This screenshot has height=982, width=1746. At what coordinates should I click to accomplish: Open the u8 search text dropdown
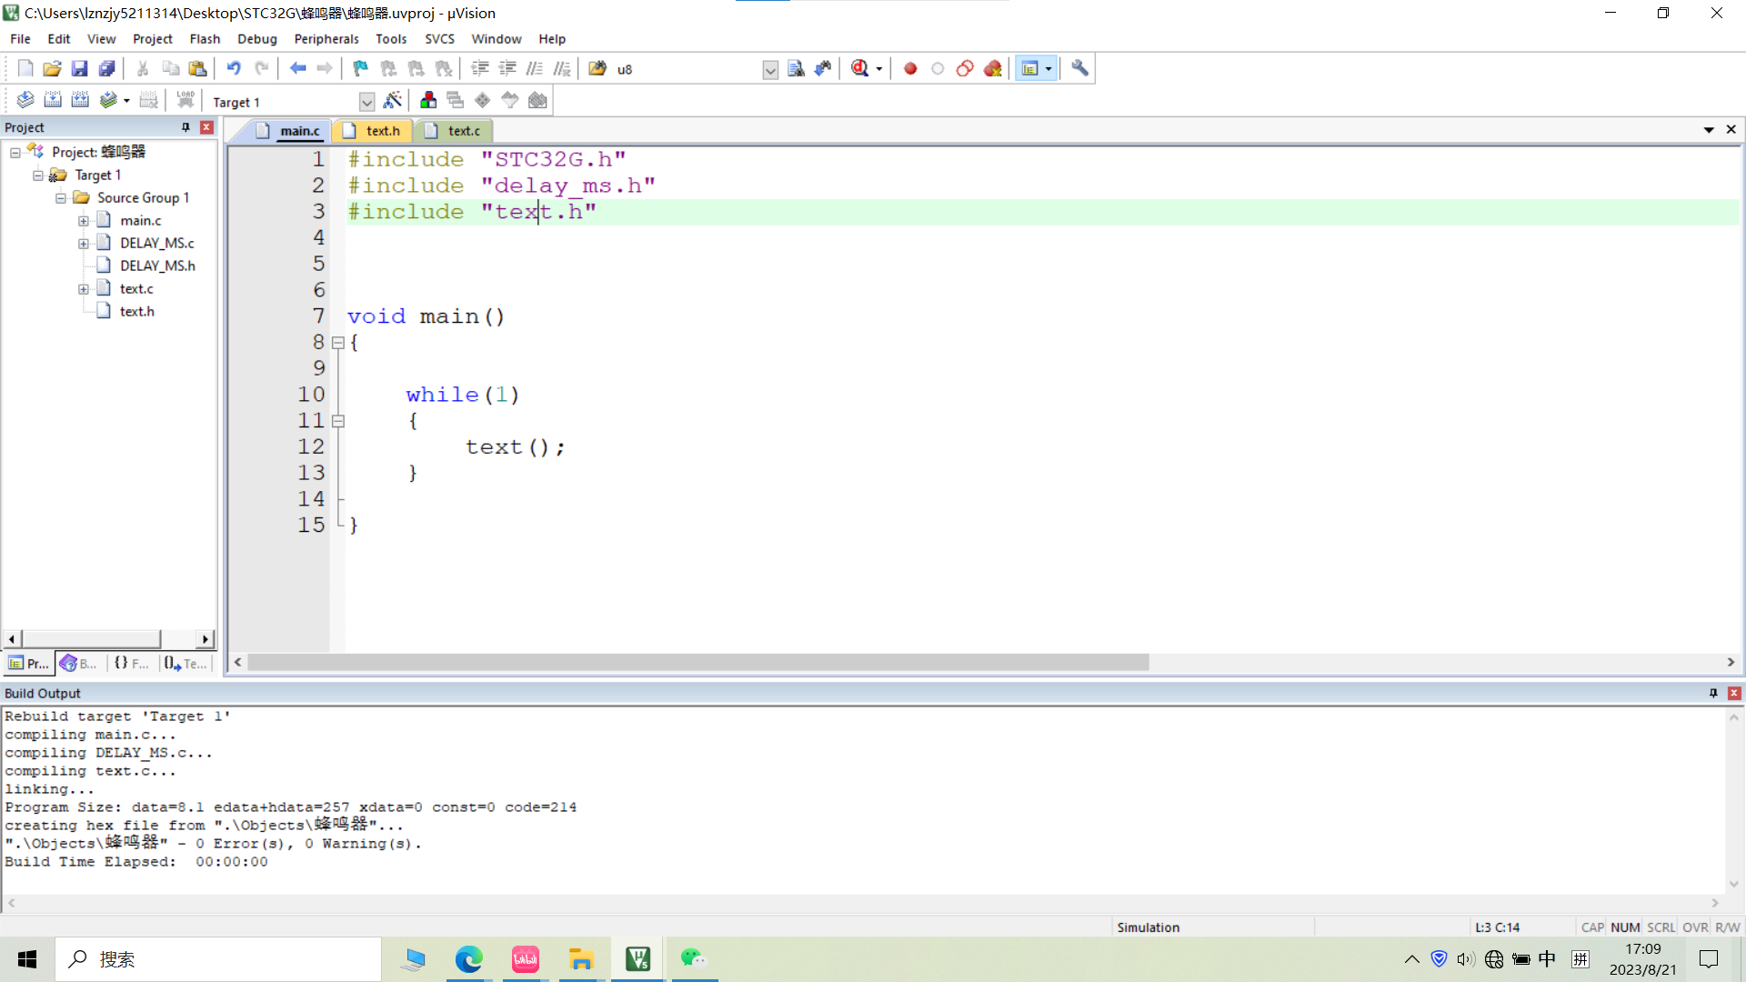click(x=770, y=70)
